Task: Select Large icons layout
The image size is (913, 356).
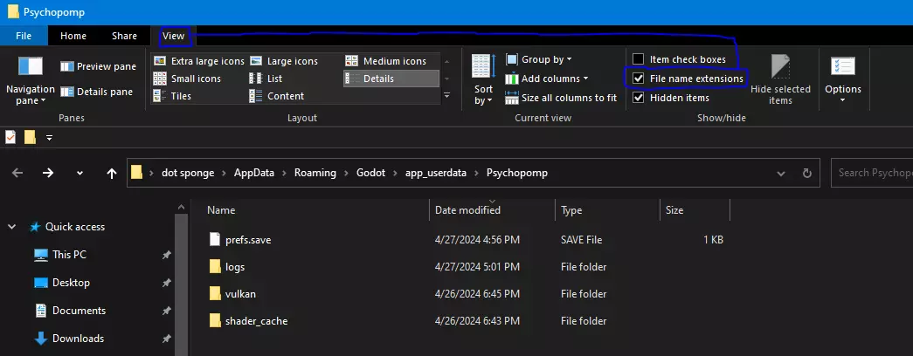Action: coord(284,61)
